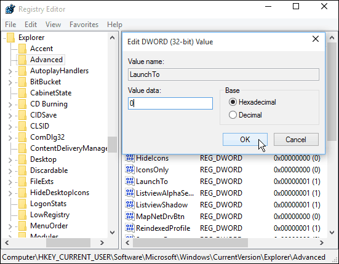Image resolution: width=339 pixels, height=264 pixels.
Task: Open the Edit menu
Action: pyautogui.click(x=31, y=25)
